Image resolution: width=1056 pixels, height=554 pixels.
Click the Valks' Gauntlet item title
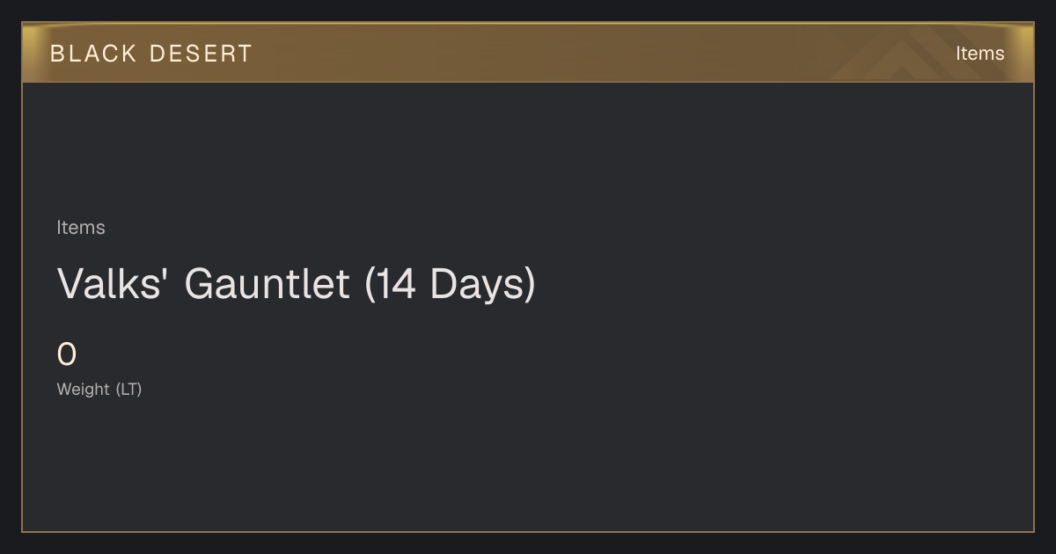[x=296, y=284]
